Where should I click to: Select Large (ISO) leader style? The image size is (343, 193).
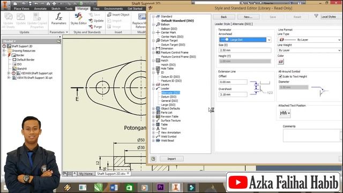pos(168,105)
